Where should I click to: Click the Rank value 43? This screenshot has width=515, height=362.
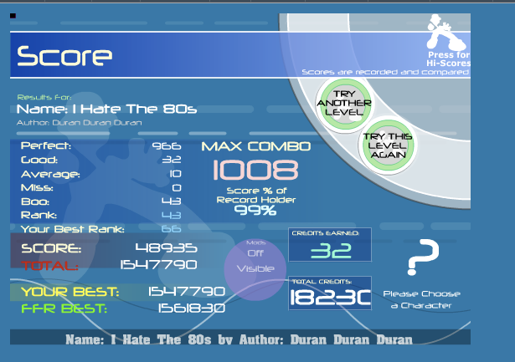click(x=171, y=215)
